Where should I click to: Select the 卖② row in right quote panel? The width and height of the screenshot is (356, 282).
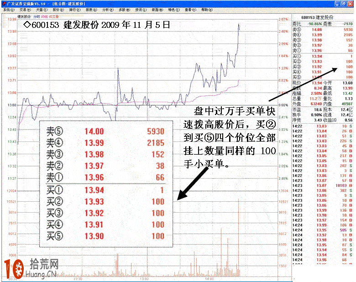point(323,45)
